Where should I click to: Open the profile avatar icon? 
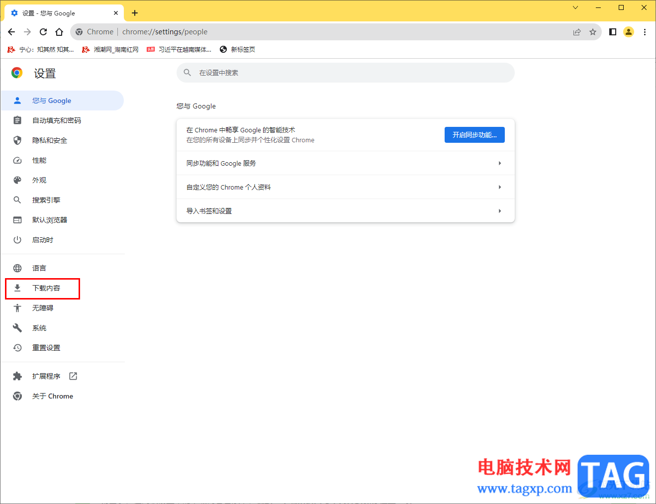[x=629, y=31]
